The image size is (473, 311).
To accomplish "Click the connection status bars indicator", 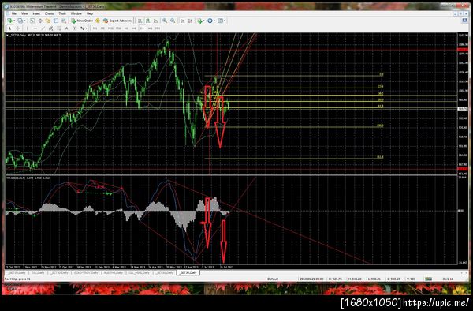I will 428,279.
